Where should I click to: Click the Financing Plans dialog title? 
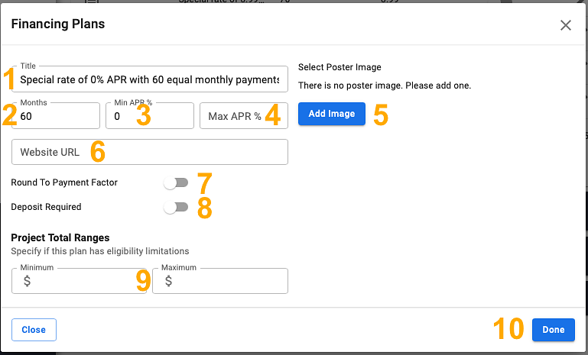point(58,24)
